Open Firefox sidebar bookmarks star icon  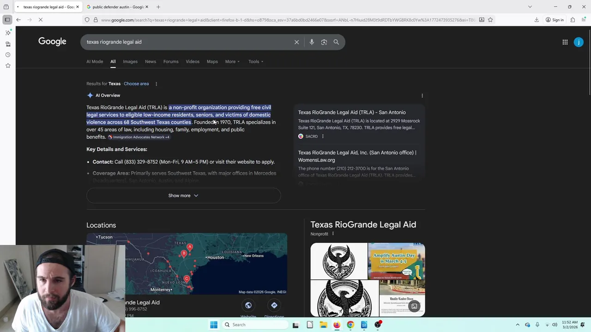click(8, 65)
